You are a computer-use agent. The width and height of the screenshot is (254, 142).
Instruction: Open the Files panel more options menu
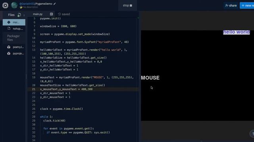[x=24, y=15]
